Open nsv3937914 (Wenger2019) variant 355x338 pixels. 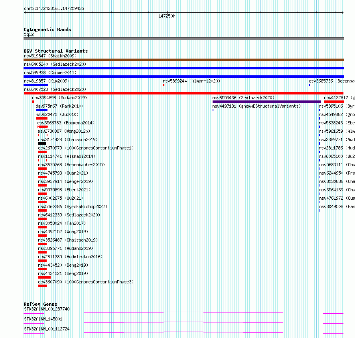(x=66, y=181)
